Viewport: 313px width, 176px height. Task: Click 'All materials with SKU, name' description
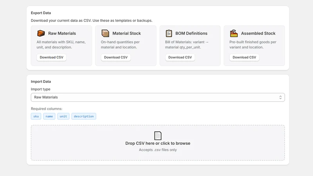61,45
